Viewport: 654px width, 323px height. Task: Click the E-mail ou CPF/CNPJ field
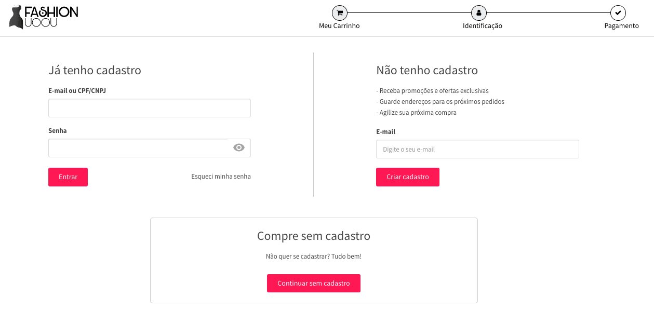pos(149,107)
